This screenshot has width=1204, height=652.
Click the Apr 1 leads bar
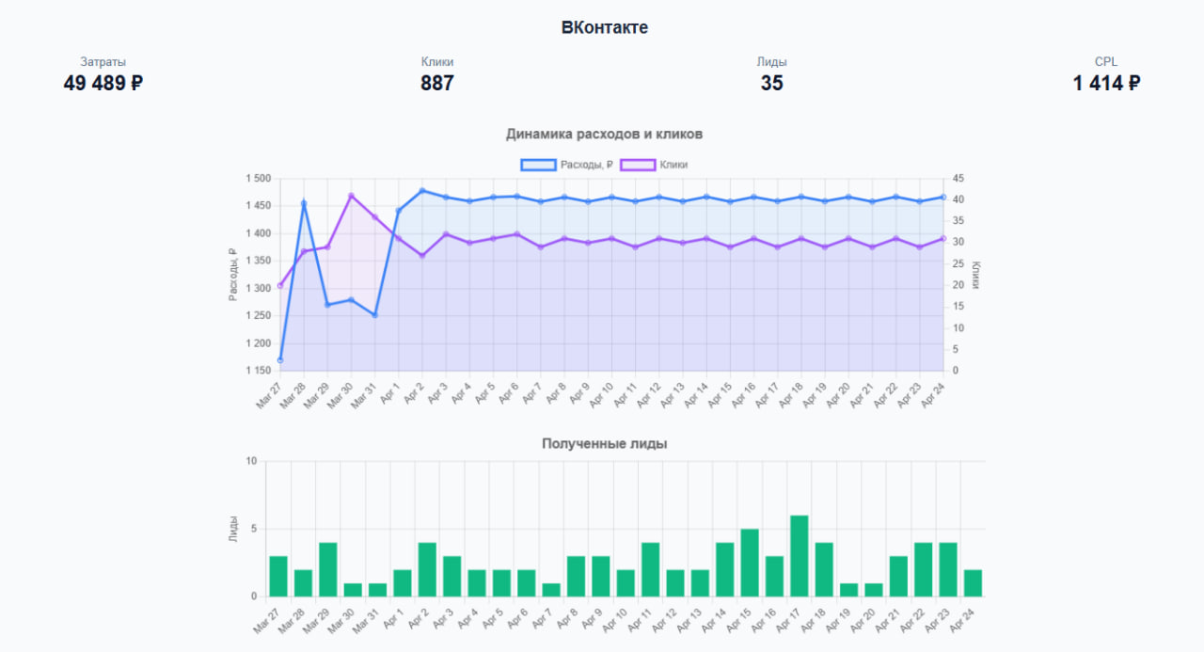pos(403,583)
